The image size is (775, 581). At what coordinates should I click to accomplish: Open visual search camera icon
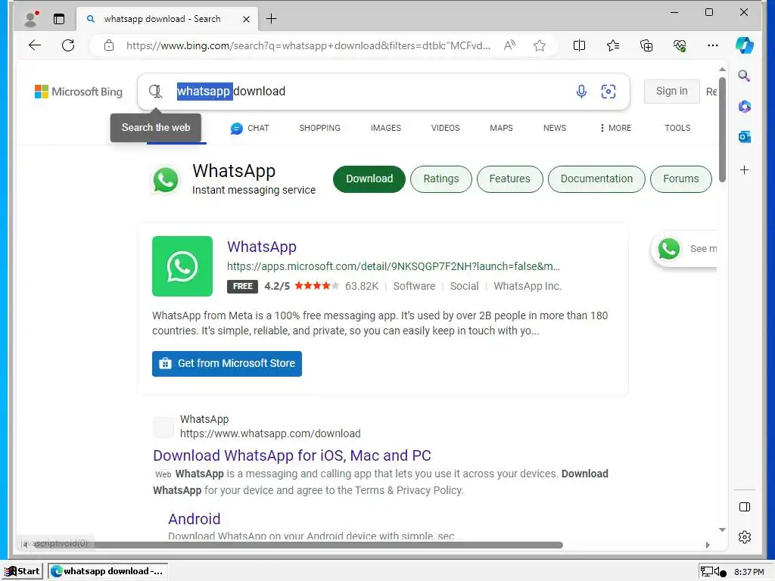point(608,92)
